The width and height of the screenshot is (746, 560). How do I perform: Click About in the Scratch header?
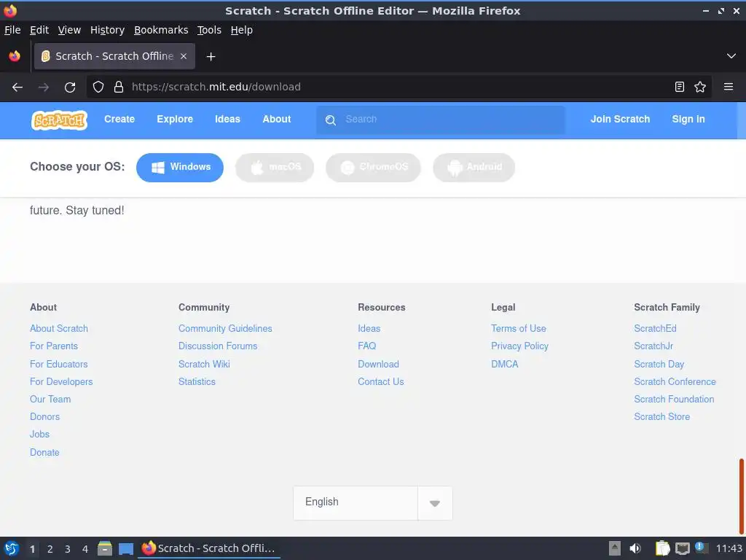pyautogui.click(x=276, y=119)
